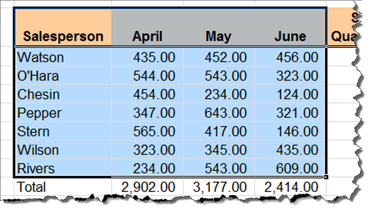Click Pepper's May value 643.00

tap(219, 112)
